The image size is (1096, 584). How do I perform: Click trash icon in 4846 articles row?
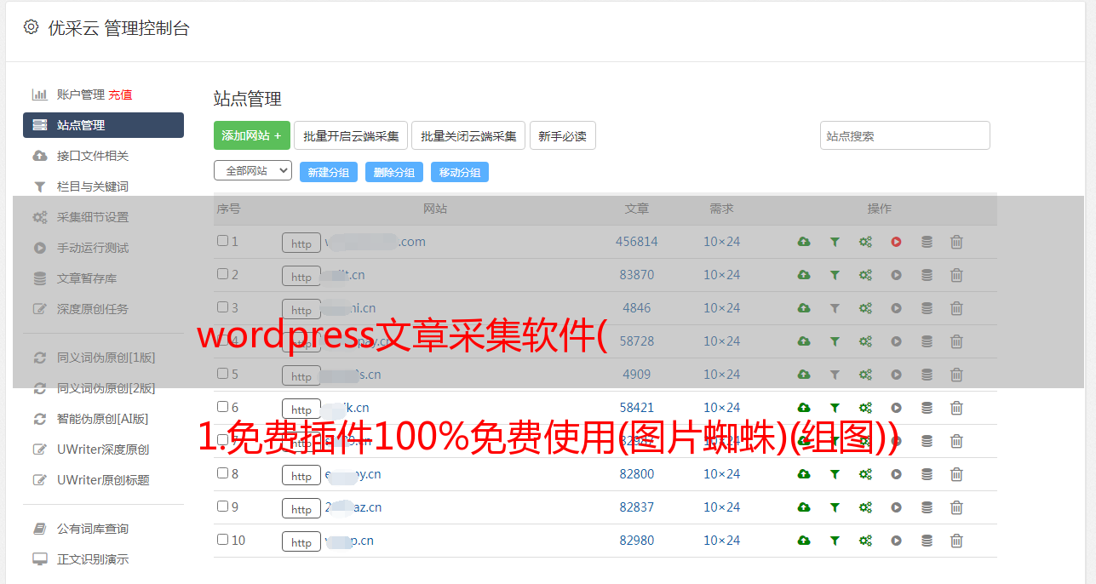[956, 308]
